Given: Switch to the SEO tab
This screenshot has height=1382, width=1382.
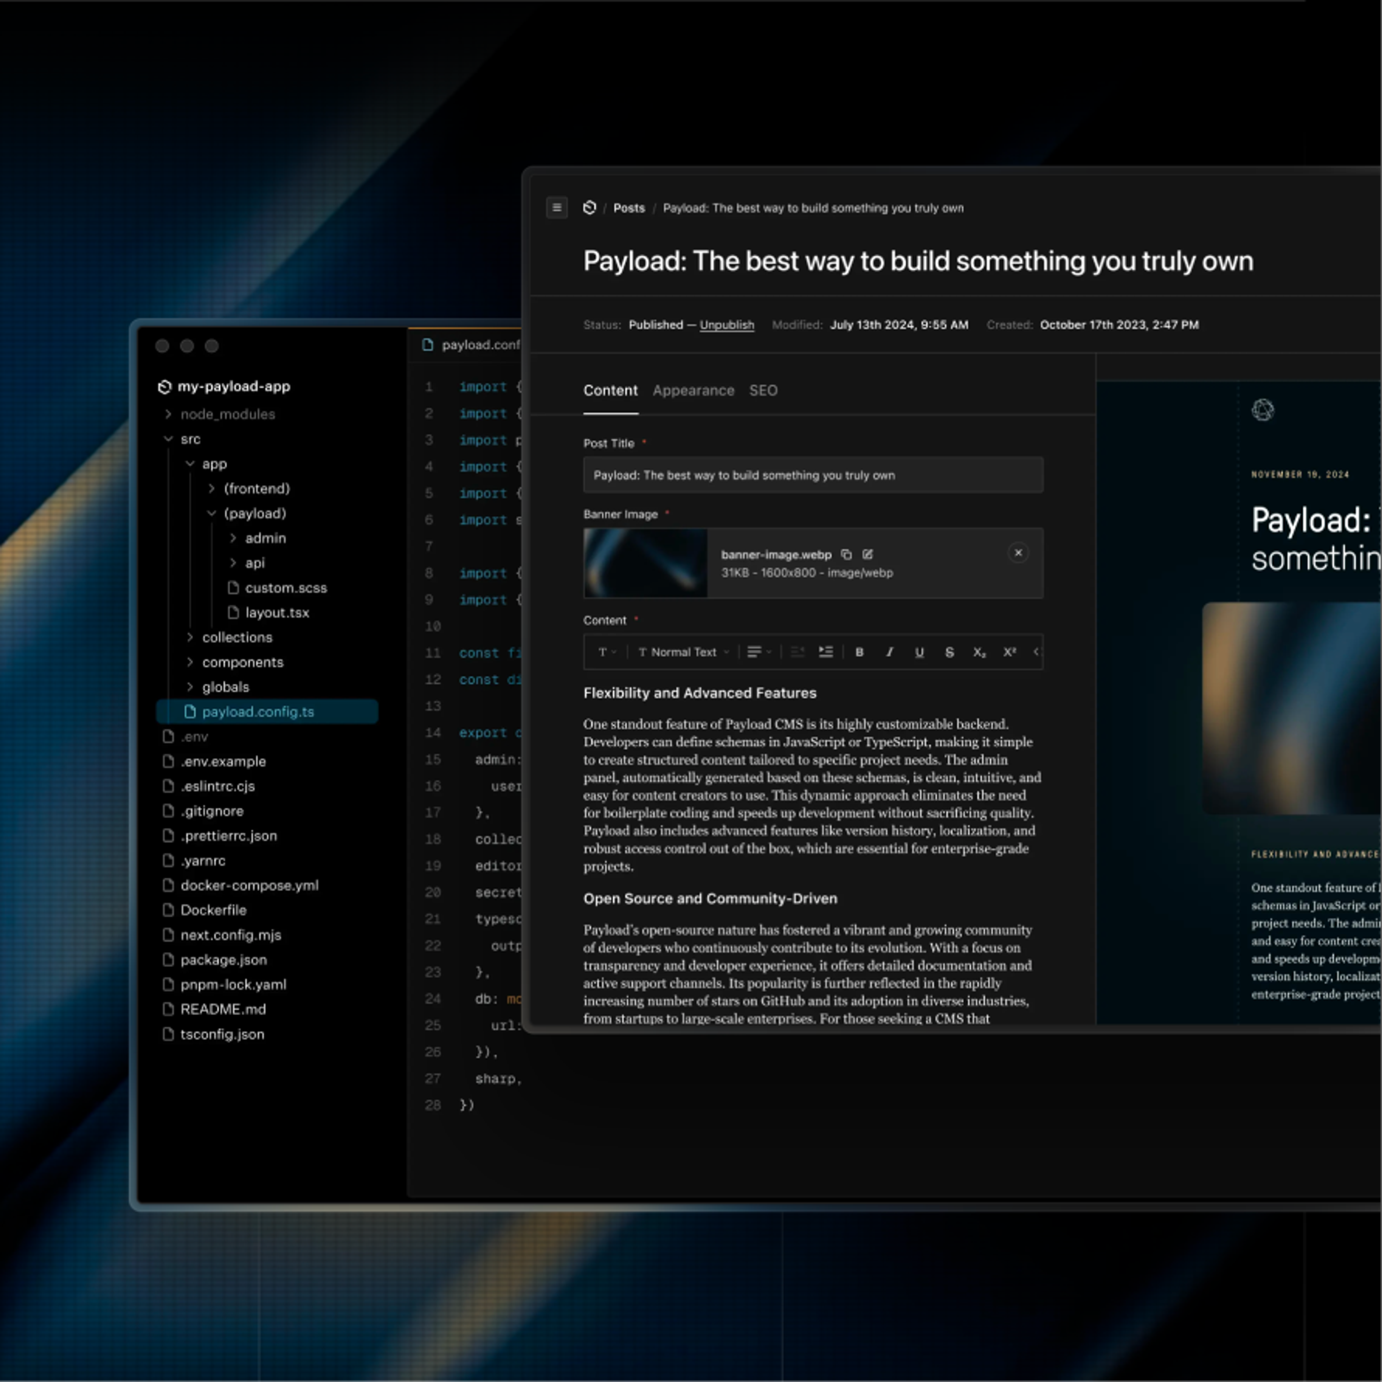Looking at the screenshot, I should point(763,390).
